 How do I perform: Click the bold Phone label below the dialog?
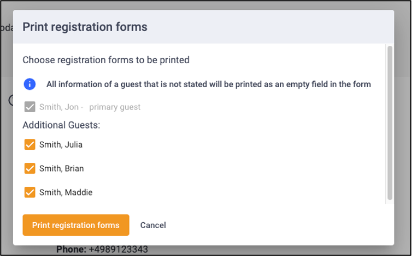(71, 249)
